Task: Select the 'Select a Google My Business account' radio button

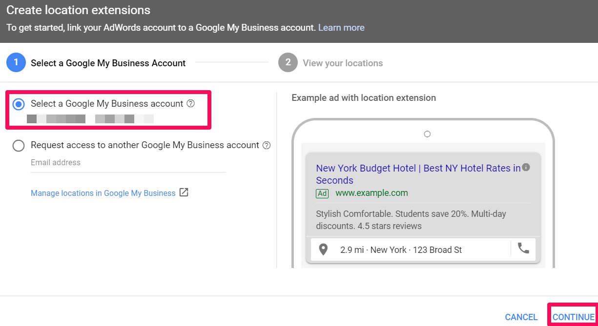Action: pos(19,104)
